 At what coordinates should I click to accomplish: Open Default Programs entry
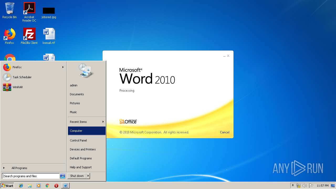pyautogui.click(x=87, y=158)
